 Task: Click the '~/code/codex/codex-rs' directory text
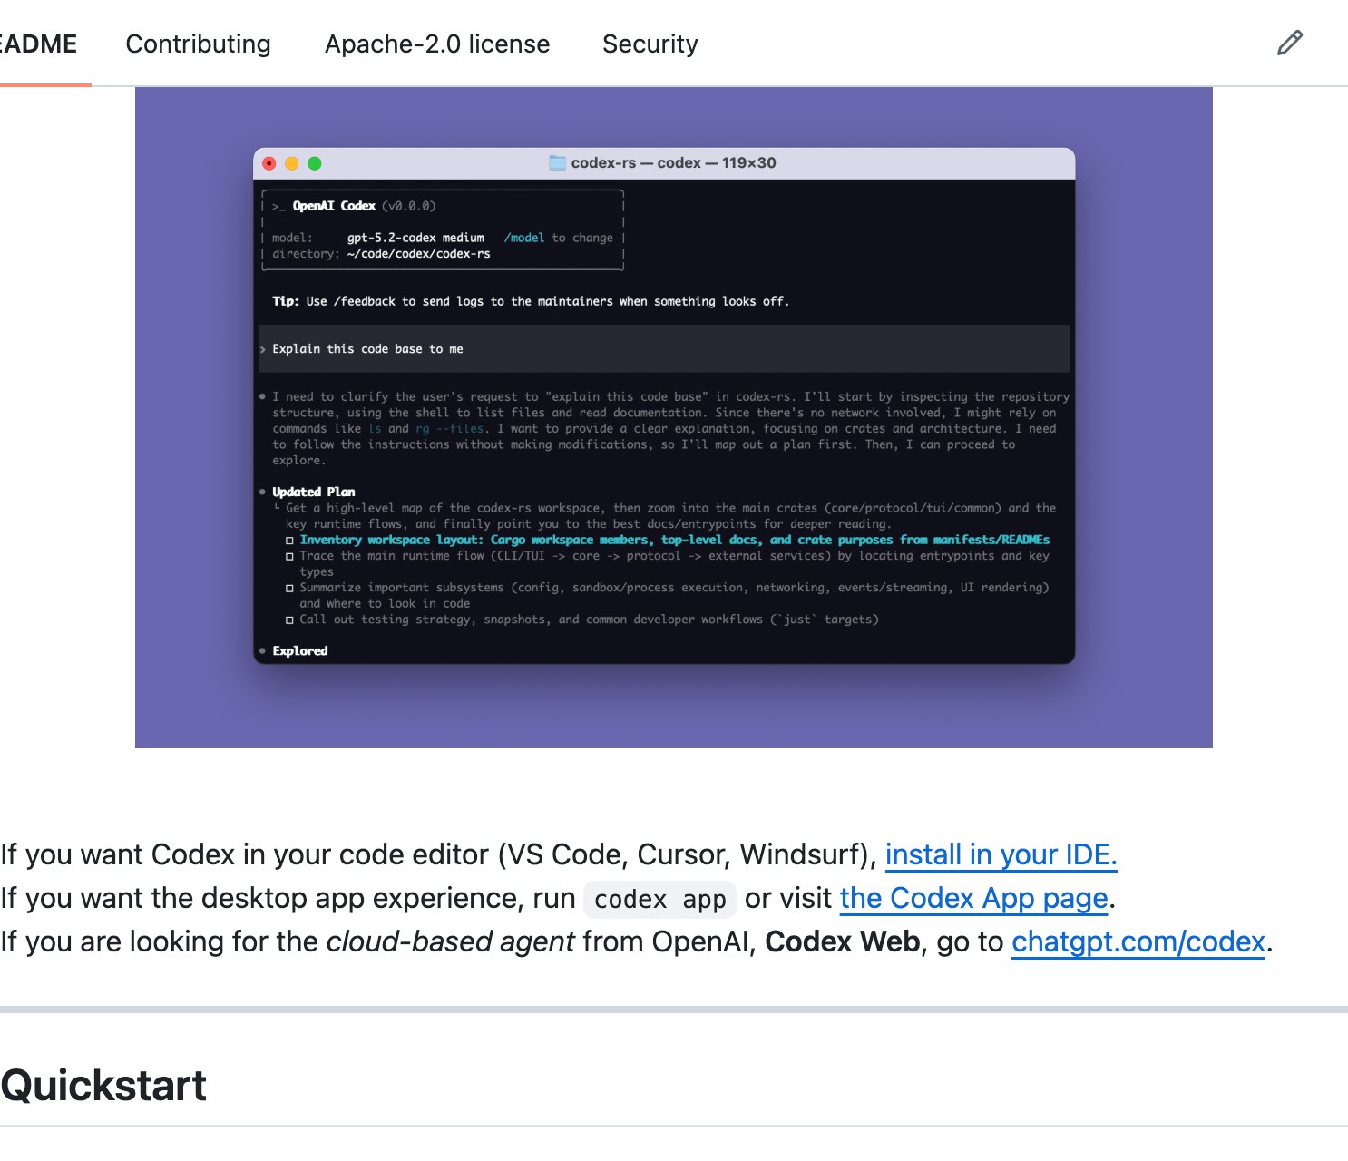coord(418,254)
